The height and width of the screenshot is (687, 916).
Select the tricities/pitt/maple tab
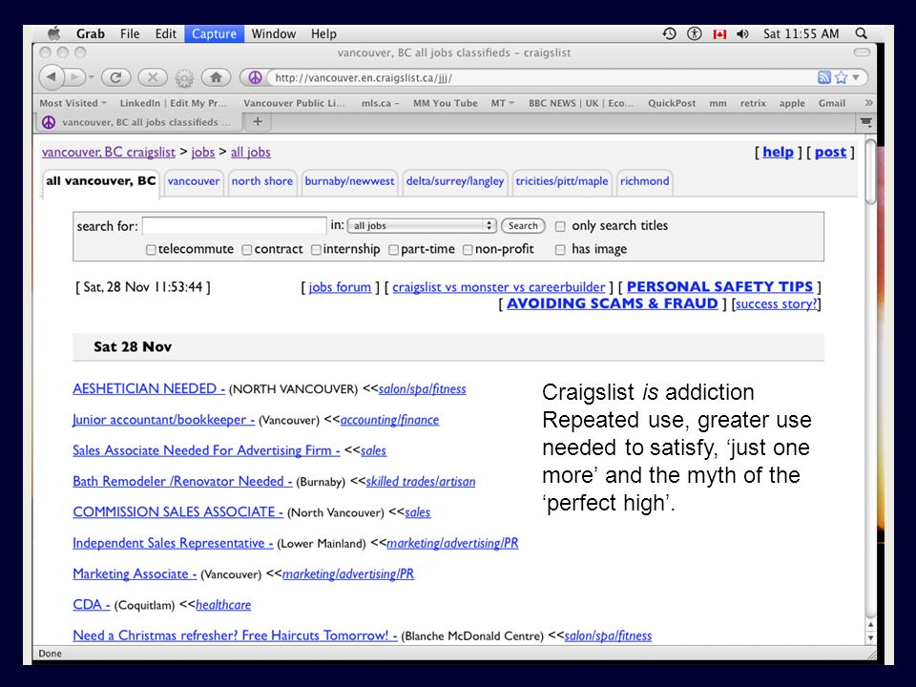(x=561, y=181)
